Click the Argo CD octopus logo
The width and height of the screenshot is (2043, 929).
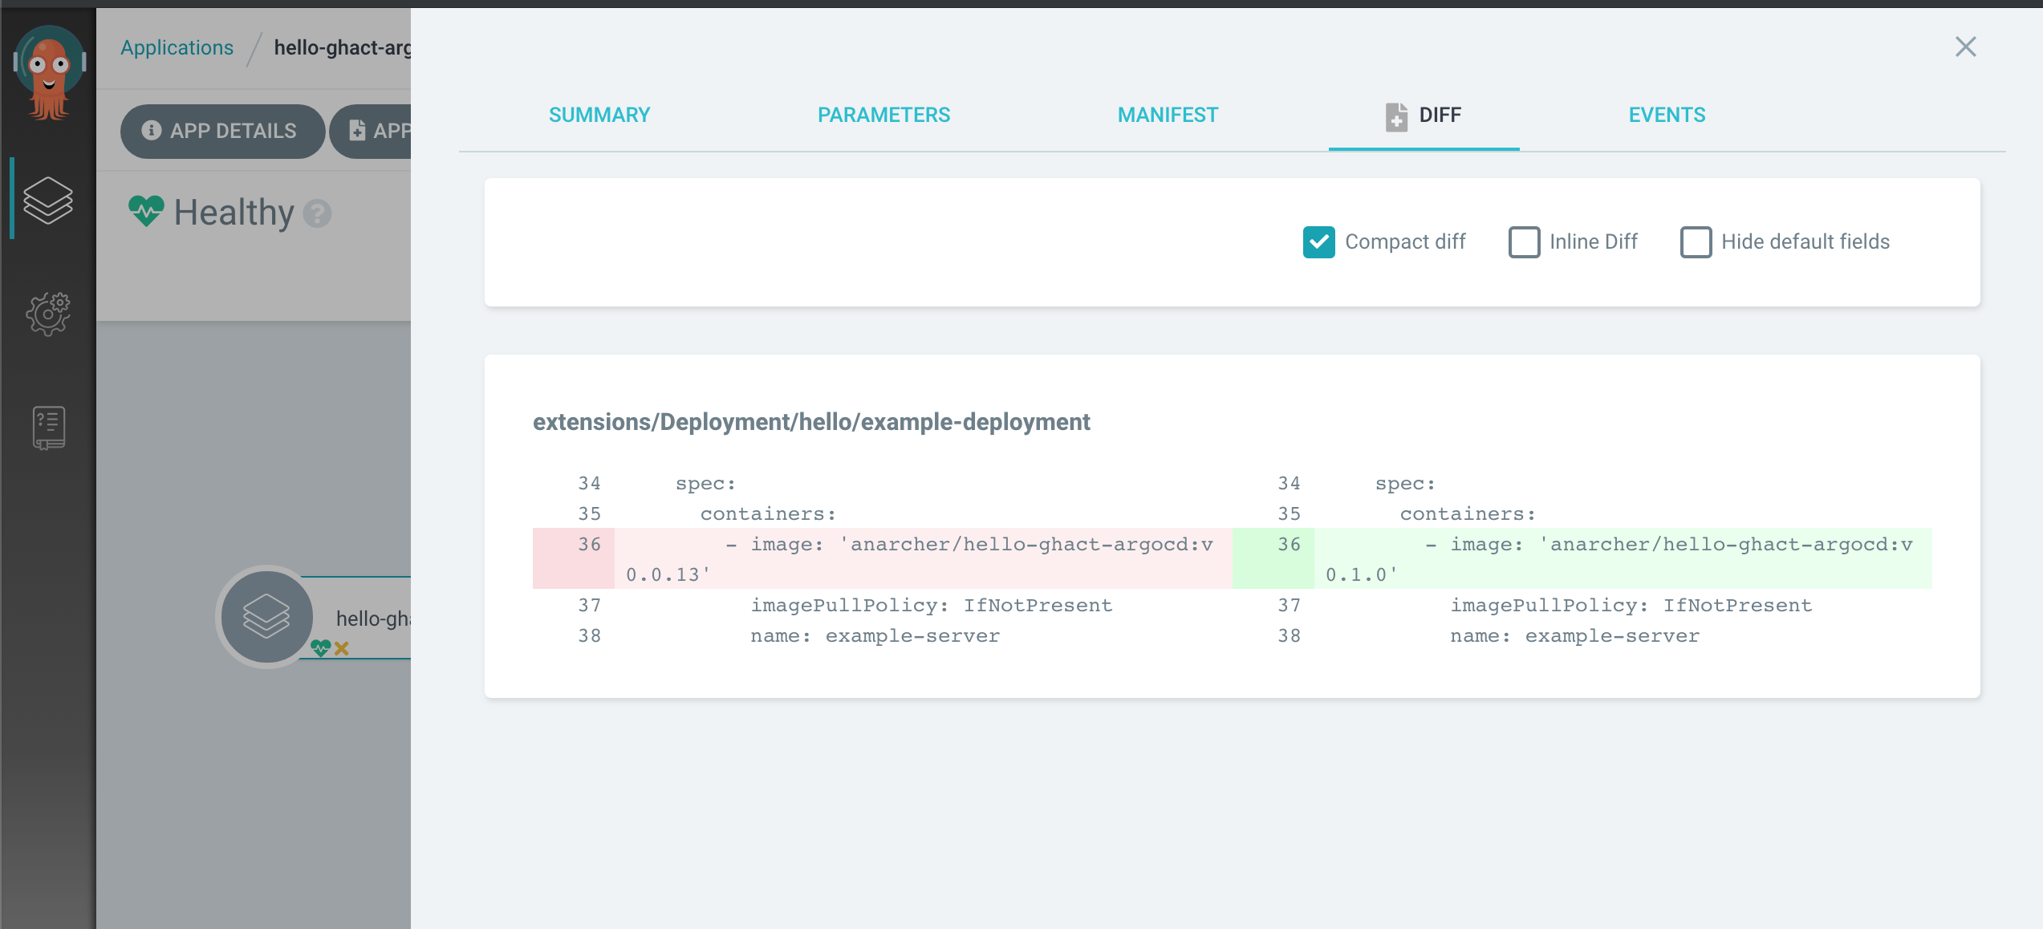pos(49,72)
